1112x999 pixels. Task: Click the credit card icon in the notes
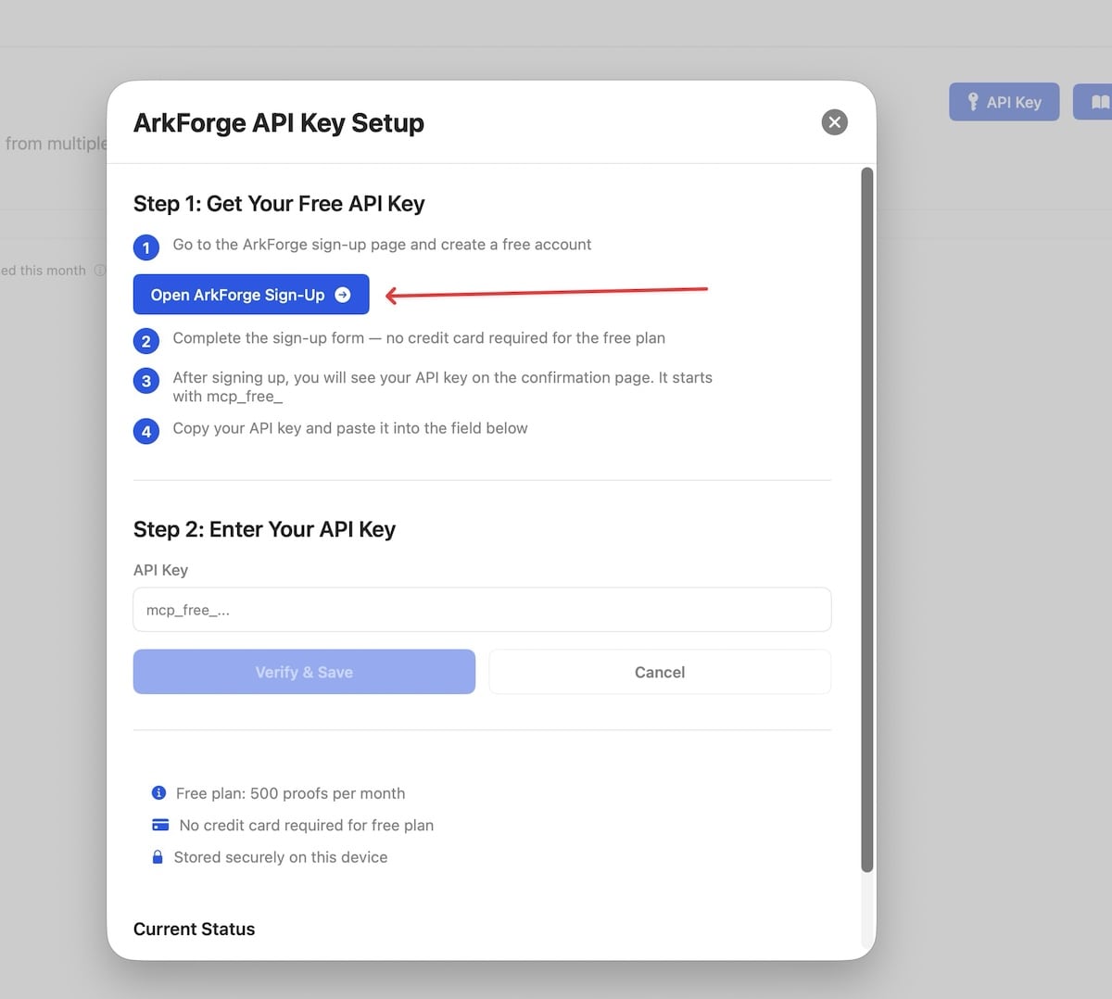pyautogui.click(x=158, y=825)
